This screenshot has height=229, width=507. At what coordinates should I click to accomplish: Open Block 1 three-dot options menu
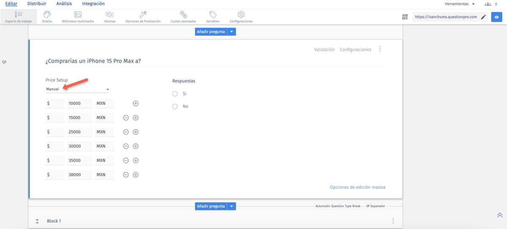393,221
